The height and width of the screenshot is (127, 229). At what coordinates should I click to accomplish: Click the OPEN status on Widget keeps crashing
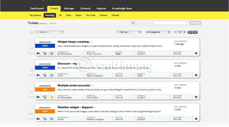tap(45, 46)
